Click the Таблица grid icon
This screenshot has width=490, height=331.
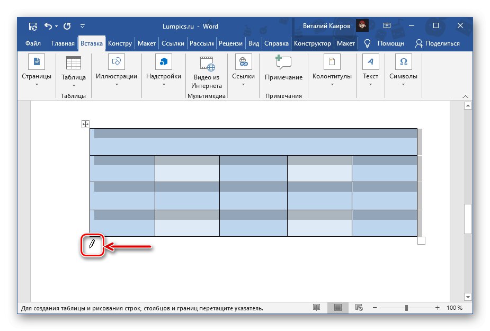click(x=74, y=63)
